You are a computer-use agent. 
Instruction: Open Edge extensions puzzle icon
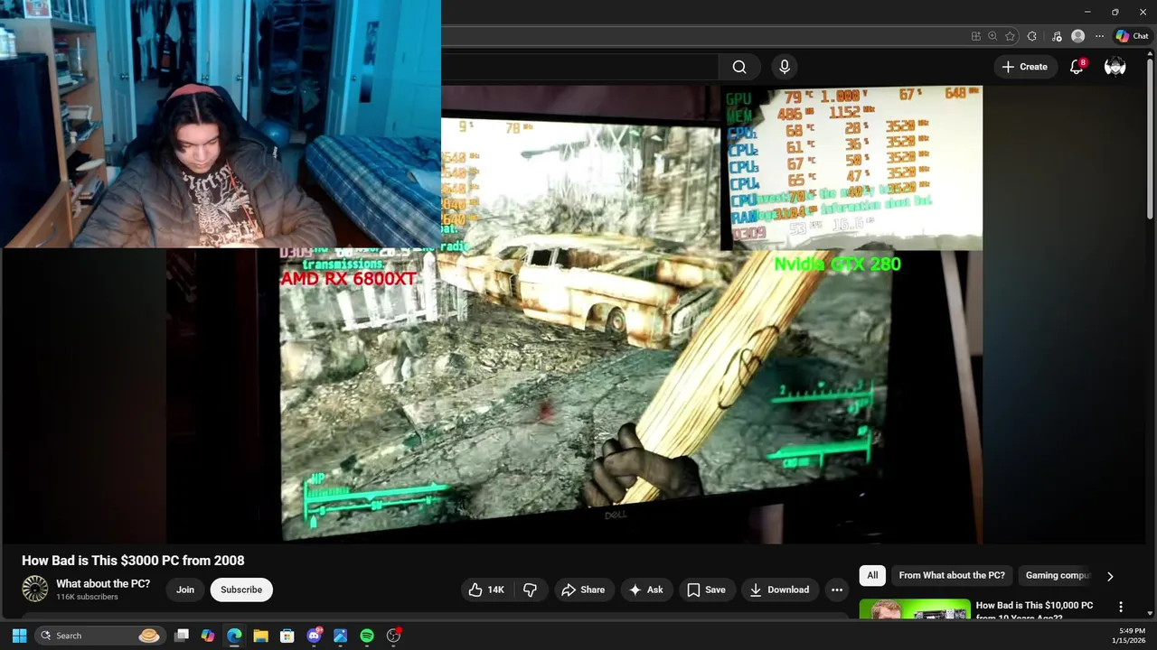coord(1031,36)
